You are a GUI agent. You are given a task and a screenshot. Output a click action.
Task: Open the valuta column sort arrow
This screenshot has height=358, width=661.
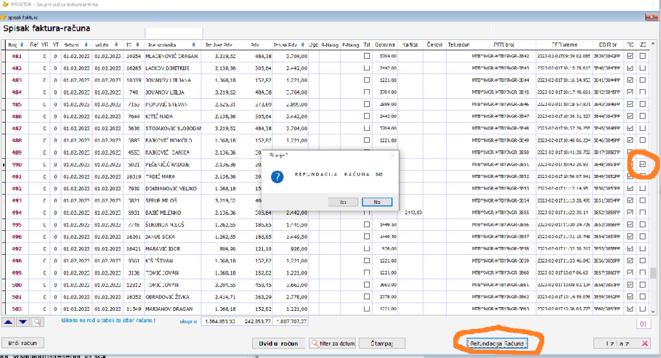pos(116,45)
